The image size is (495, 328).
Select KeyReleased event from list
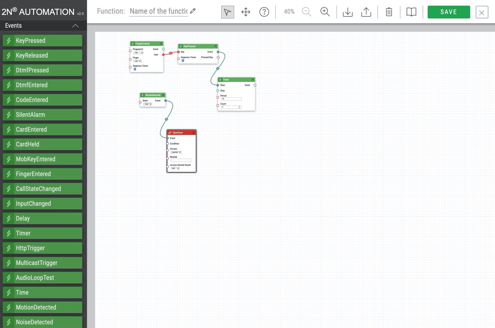(x=42, y=55)
